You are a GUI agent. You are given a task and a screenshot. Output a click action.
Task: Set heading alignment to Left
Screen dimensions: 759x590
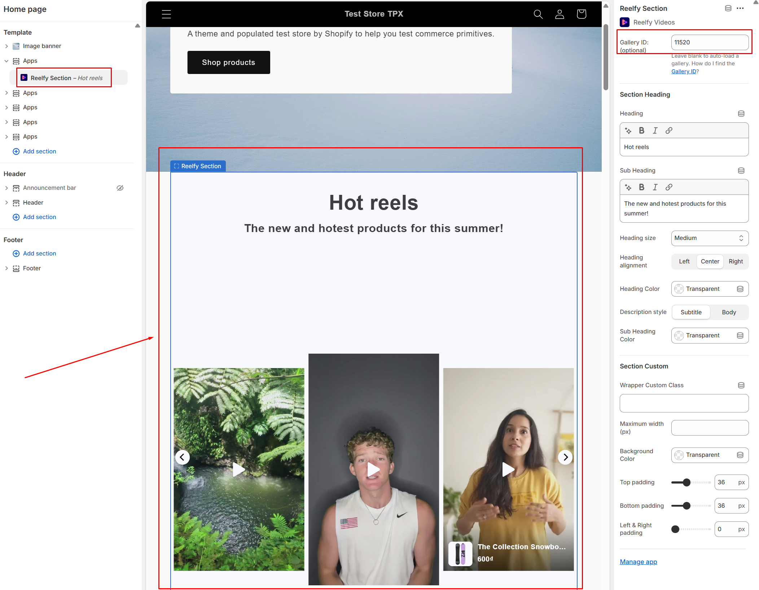tap(684, 262)
